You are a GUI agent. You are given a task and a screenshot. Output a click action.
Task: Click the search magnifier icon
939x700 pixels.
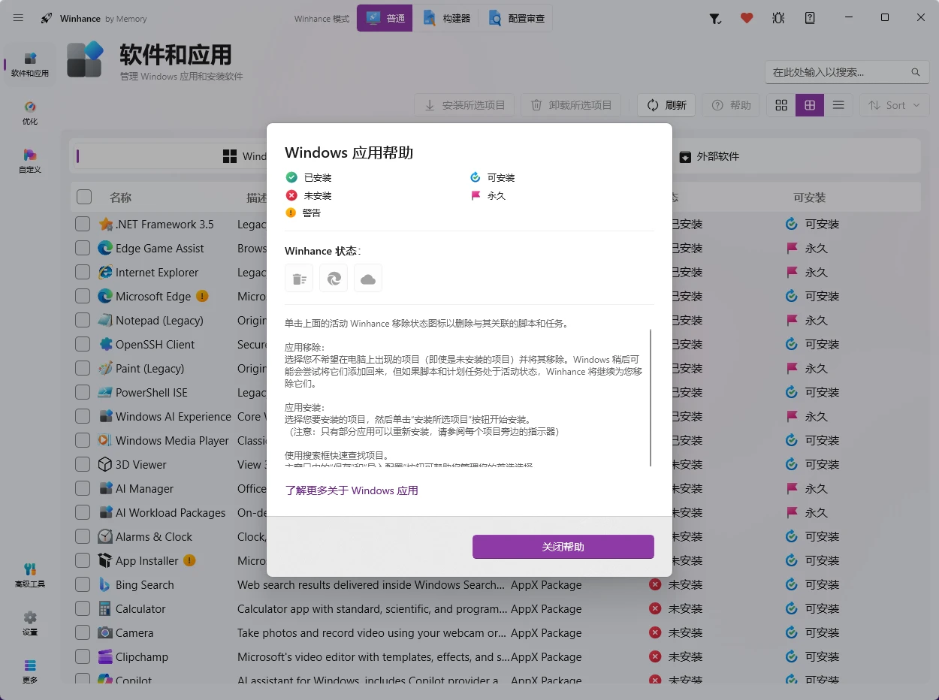[915, 72]
